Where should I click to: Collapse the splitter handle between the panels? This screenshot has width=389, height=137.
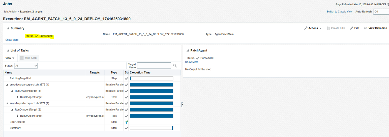tap(182, 105)
